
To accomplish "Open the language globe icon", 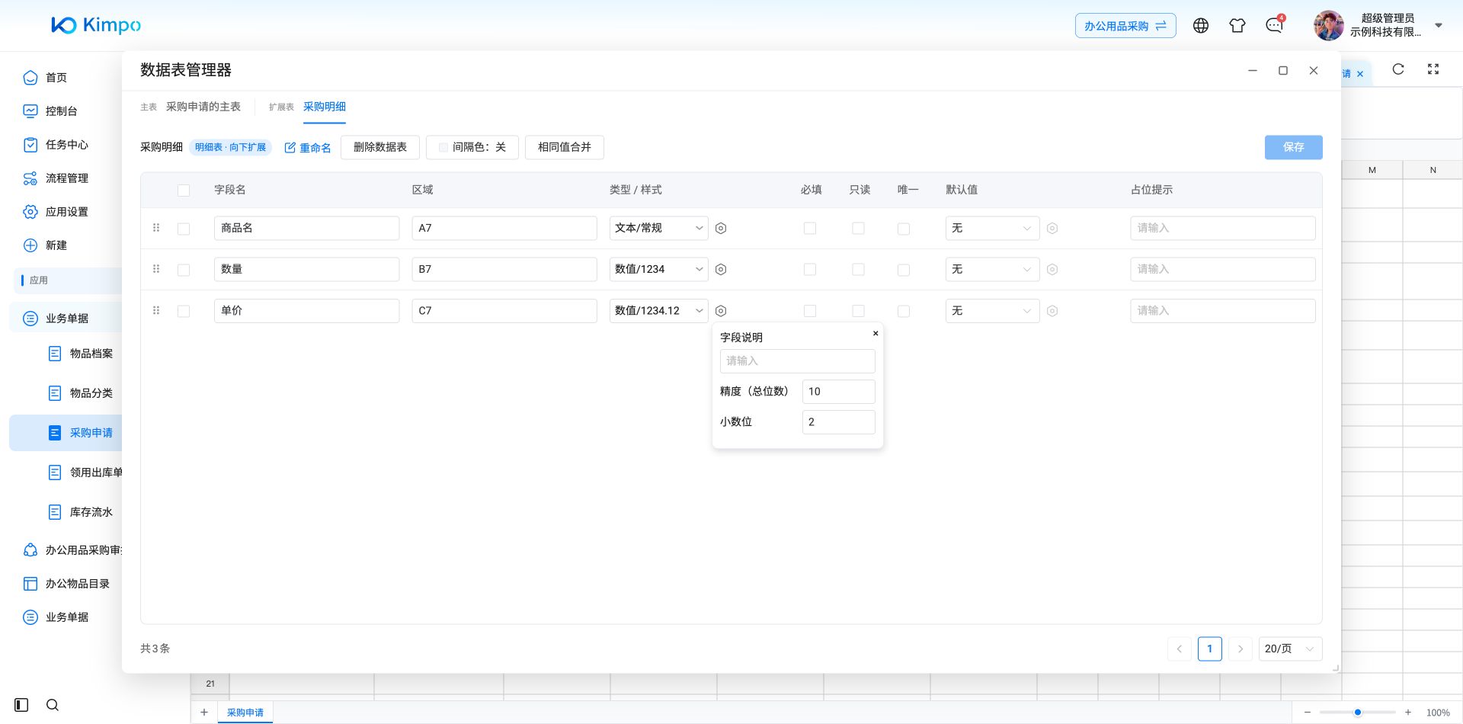I will click(x=1201, y=26).
